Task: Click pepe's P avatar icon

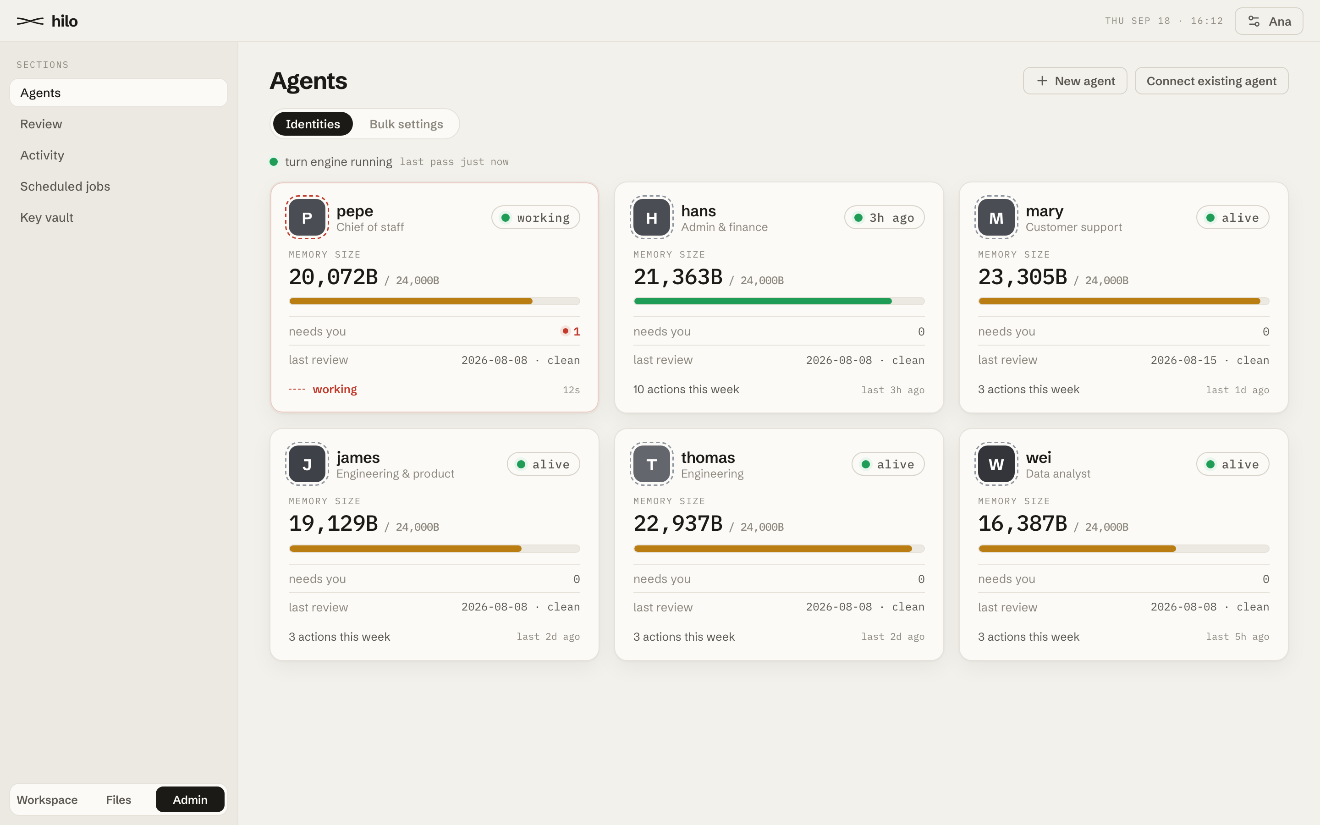Action: click(307, 217)
